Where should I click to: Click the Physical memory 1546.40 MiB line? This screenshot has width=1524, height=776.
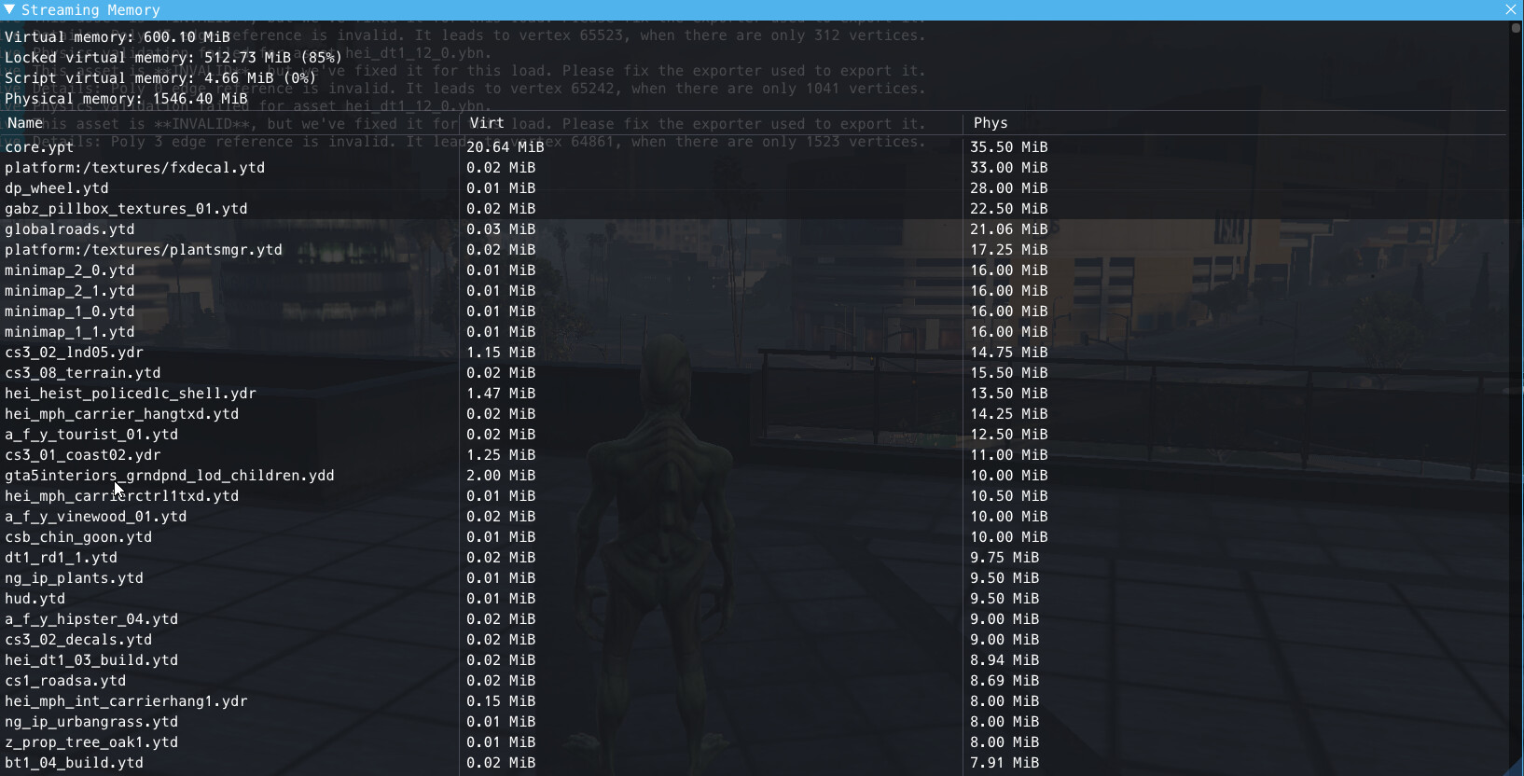(126, 99)
